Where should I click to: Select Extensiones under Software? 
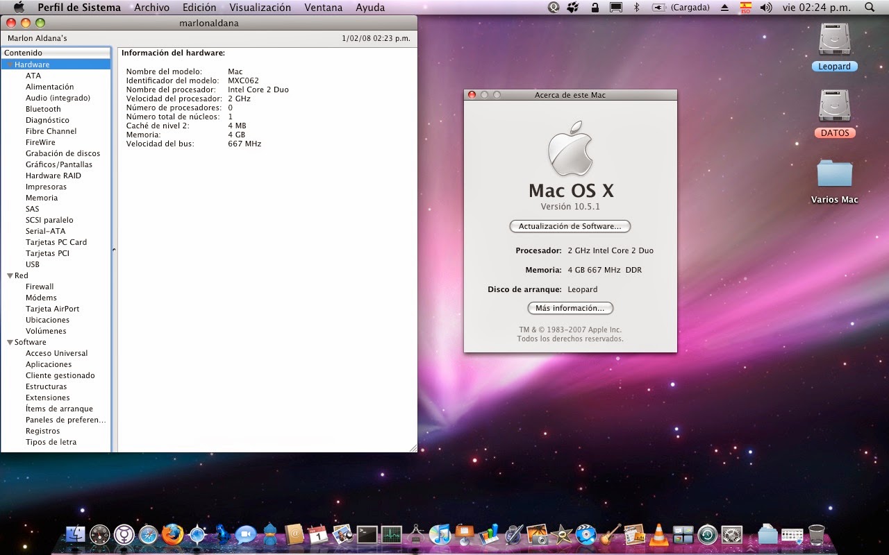tap(47, 398)
